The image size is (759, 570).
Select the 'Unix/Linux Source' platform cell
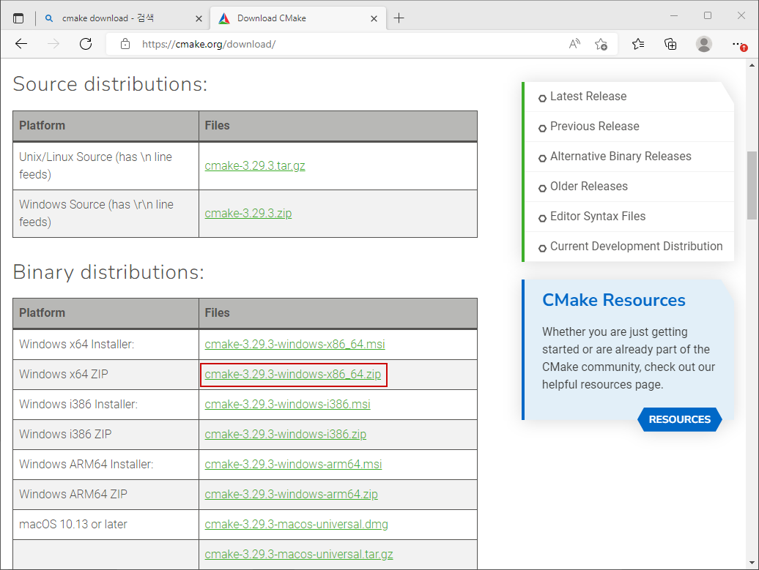tap(105, 166)
